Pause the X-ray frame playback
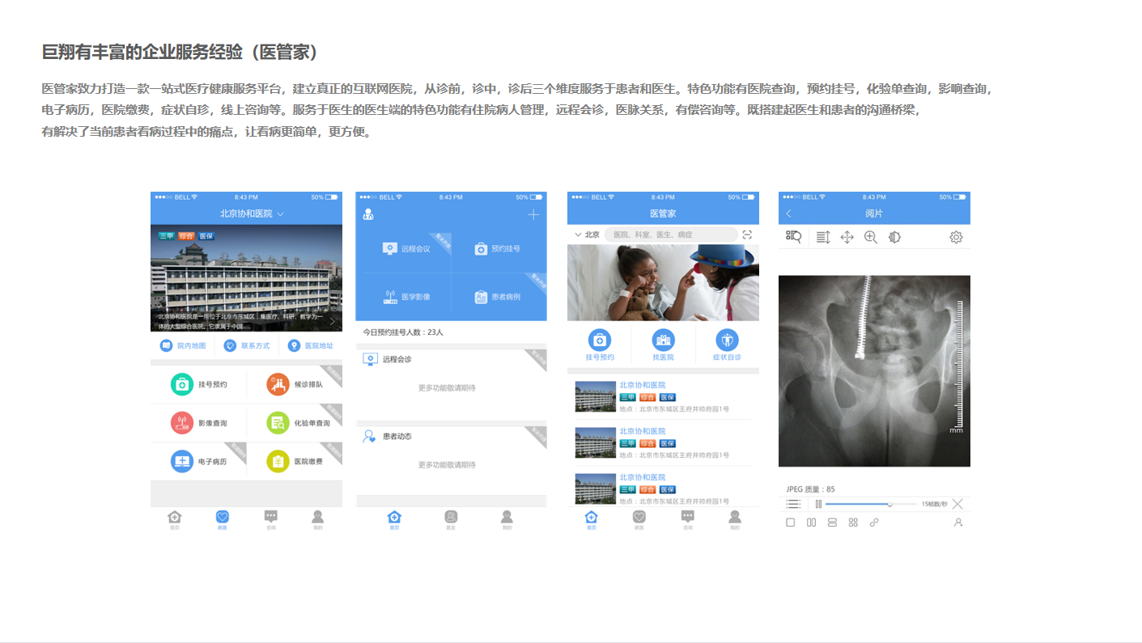The width and height of the screenshot is (1142, 643). click(x=818, y=504)
